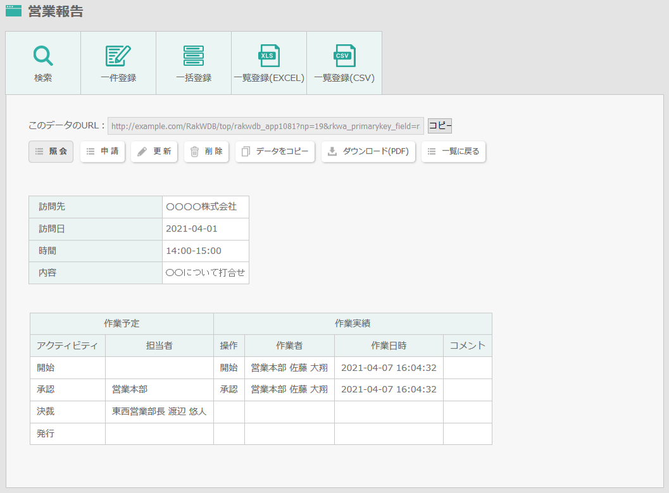Screen dimensions: 669x493
Task: Click the 〇〇〇〇株式会社 value
Action: coord(201,206)
